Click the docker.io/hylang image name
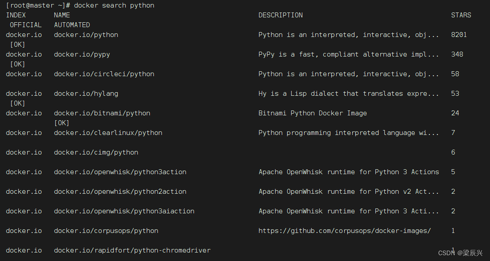The image size is (490, 261). (x=86, y=94)
